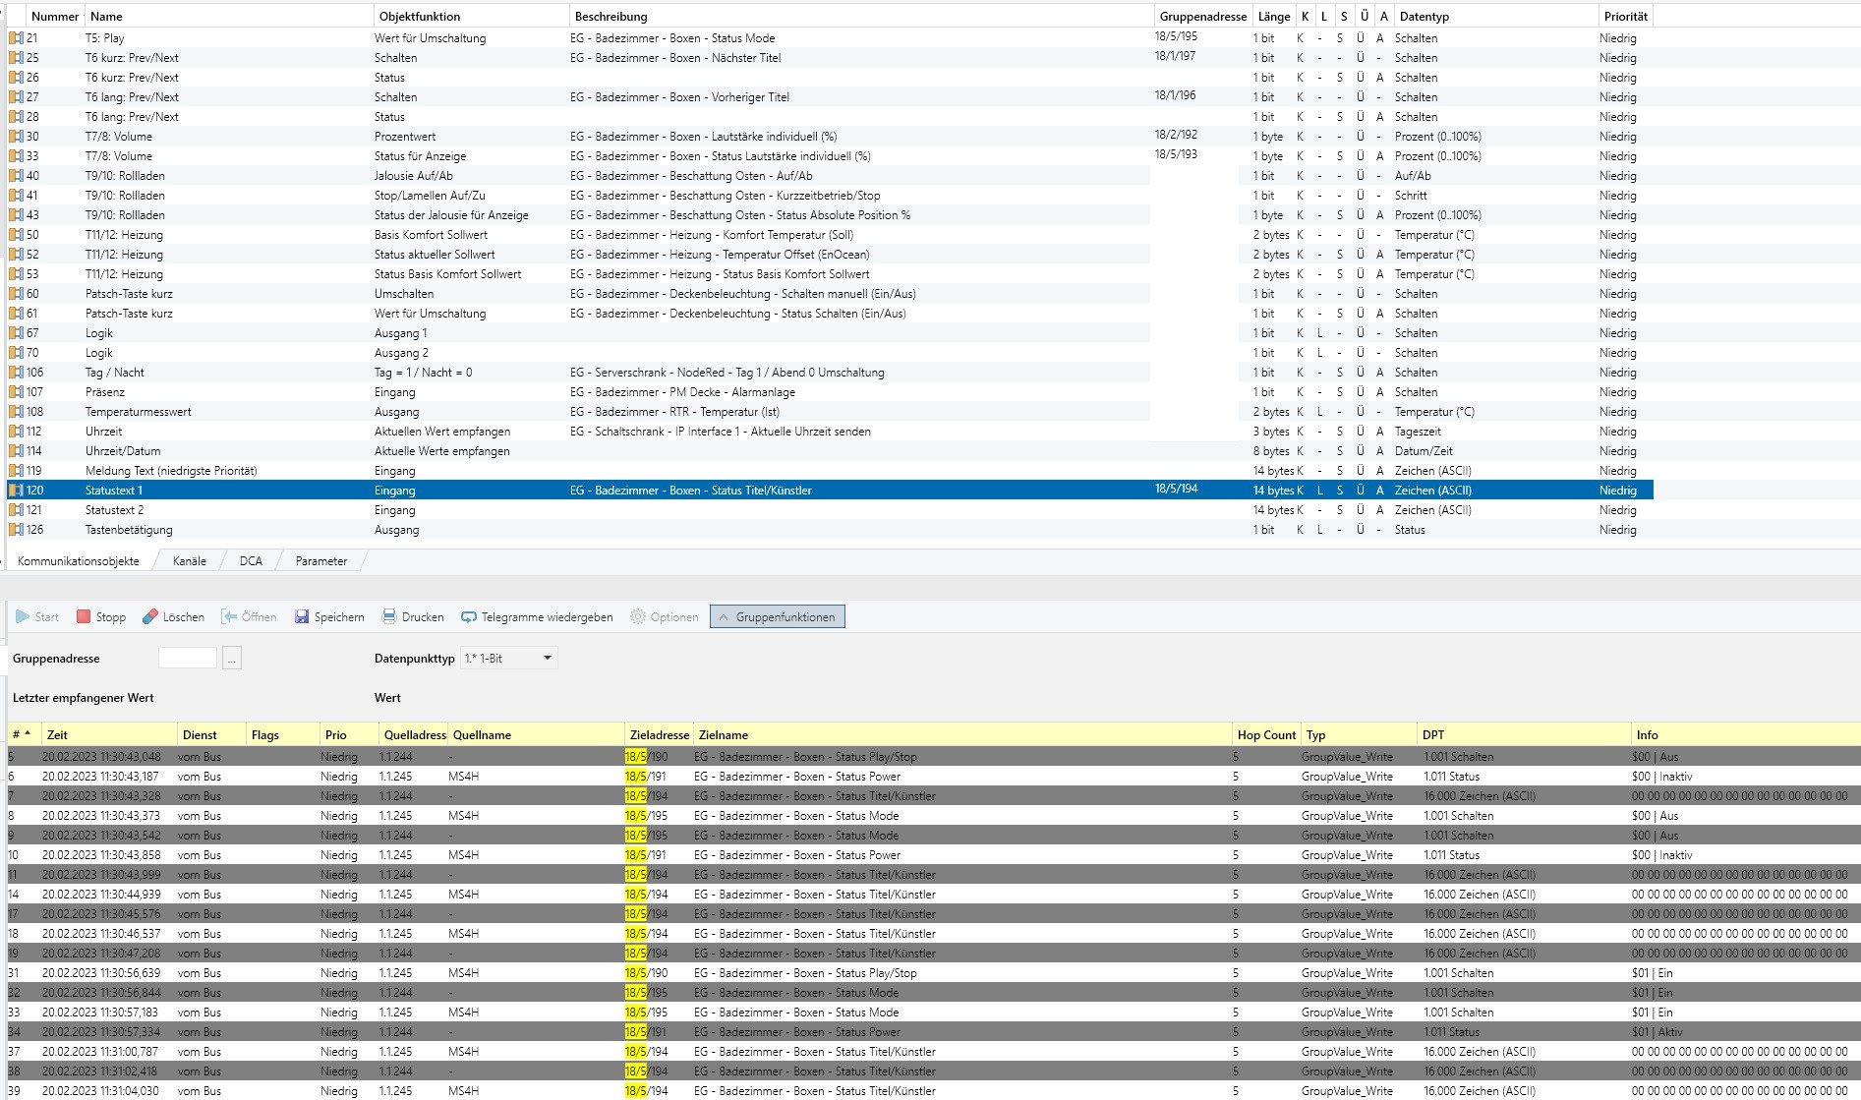Click object icon of row 40 T9/10: Rollladen
Image resolution: width=1861 pixels, height=1100 pixels.
[16, 176]
